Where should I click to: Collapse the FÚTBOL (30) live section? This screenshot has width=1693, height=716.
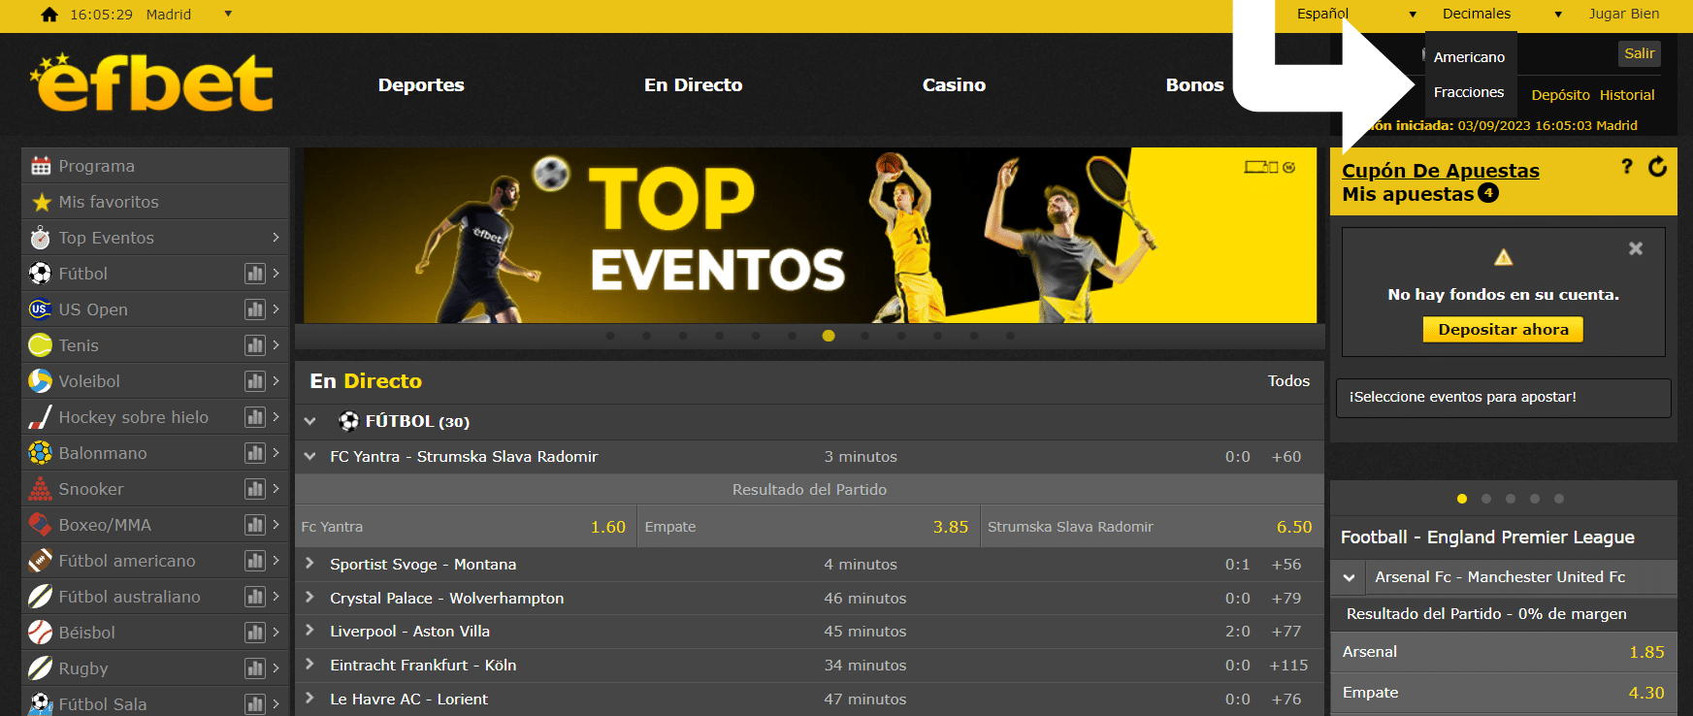(310, 421)
